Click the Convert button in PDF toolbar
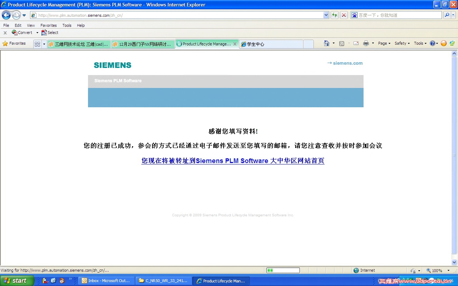The height and width of the screenshot is (286, 458). point(22,33)
